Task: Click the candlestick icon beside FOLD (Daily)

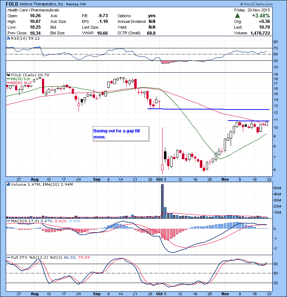Action: [x=9, y=75]
